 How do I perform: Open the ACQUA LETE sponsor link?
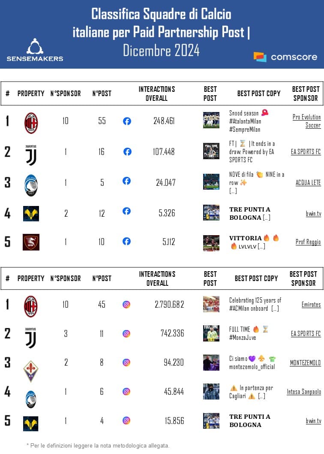point(308,182)
